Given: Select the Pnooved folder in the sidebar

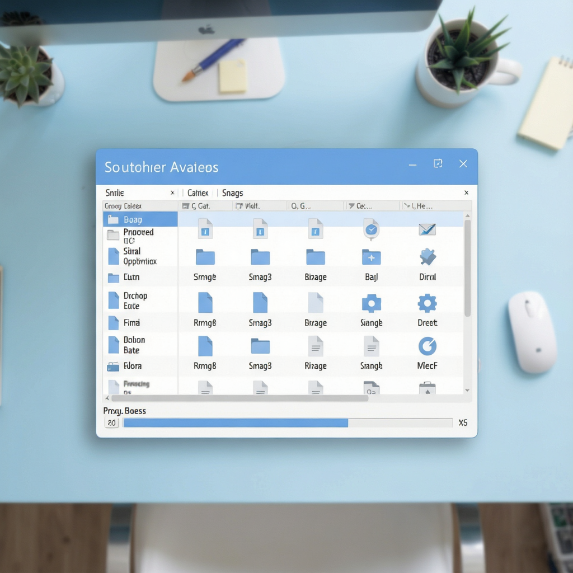Looking at the screenshot, I should [140, 236].
